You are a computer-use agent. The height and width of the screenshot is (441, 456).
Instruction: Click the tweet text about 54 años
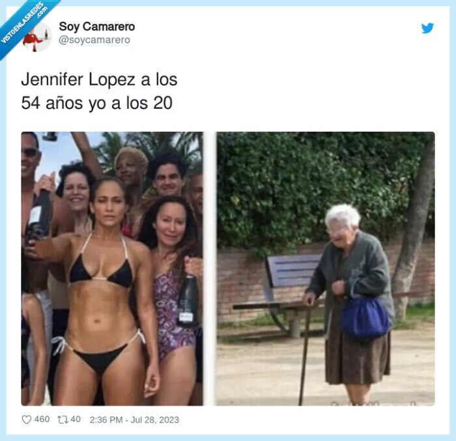(99, 91)
